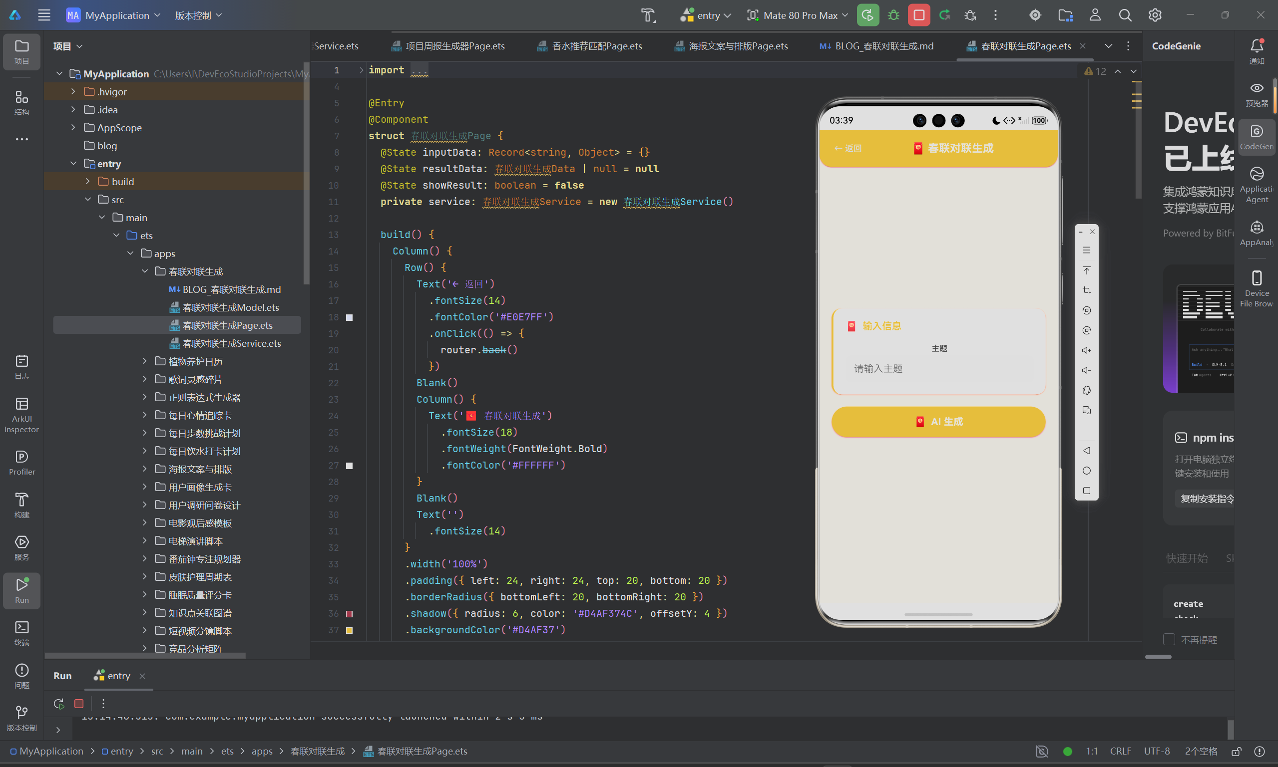This screenshot has height=767, width=1278.
Task: Click the AI 生成 button in emulator
Action: (x=938, y=422)
